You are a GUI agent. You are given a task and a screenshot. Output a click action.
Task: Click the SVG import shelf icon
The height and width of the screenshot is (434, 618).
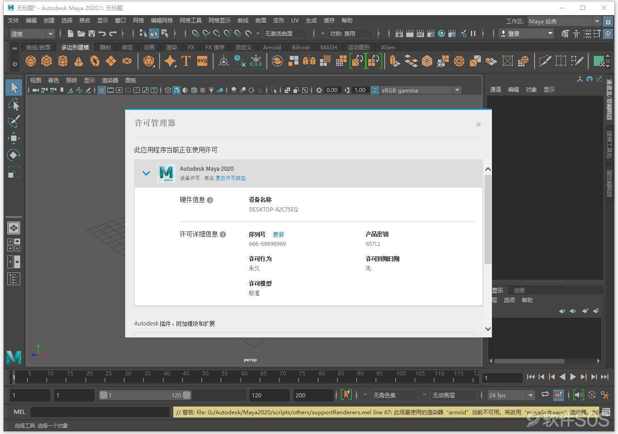[x=202, y=61]
